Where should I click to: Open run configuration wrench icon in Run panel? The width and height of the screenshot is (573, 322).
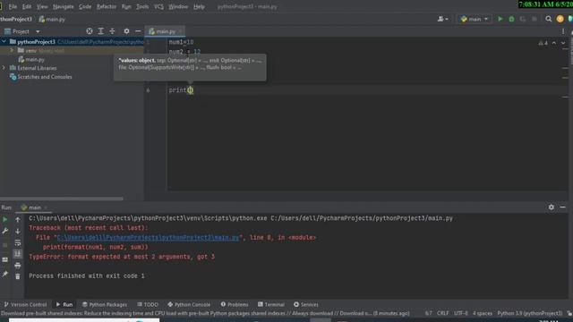pos(5,232)
